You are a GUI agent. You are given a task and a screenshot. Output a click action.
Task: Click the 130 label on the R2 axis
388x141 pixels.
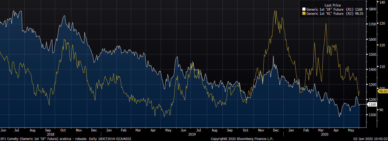pyautogui.click(x=382, y=23)
